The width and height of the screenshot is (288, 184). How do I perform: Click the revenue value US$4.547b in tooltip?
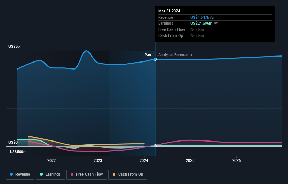click(x=200, y=17)
